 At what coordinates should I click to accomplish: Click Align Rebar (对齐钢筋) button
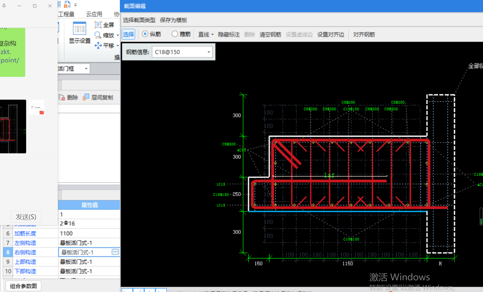click(x=364, y=35)
